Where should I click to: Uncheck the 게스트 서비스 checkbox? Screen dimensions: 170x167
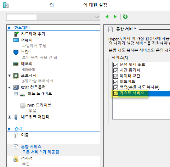point(115,93)
